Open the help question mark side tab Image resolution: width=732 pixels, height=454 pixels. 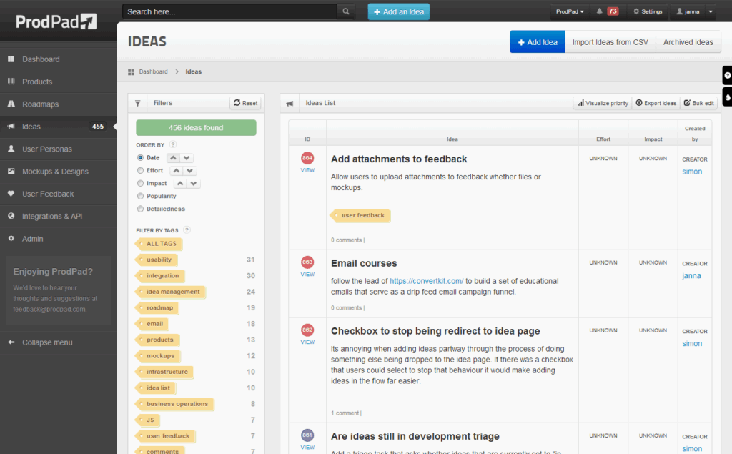[x=727, y=75]
